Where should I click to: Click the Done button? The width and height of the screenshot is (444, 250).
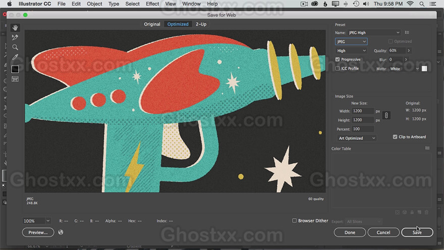[x=350, y=232]
